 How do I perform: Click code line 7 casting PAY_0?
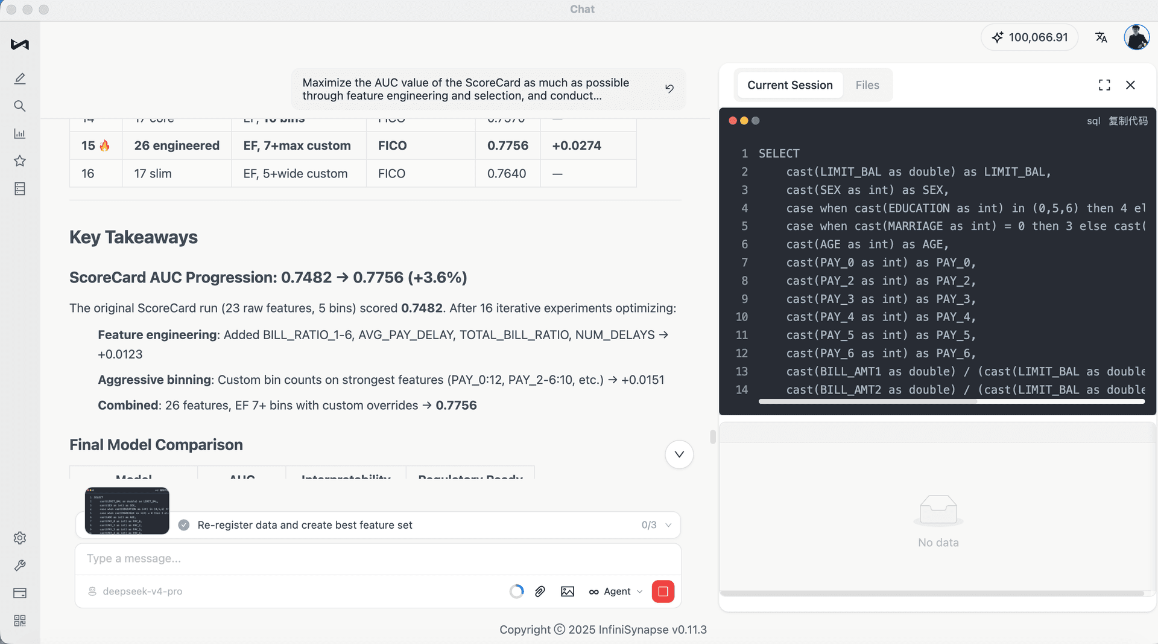[x=881, y=263]
